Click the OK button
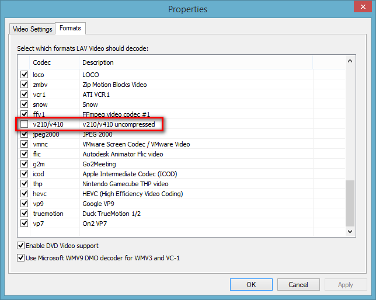This screenshot has height=300, width=376. click(x=251, y=284)
